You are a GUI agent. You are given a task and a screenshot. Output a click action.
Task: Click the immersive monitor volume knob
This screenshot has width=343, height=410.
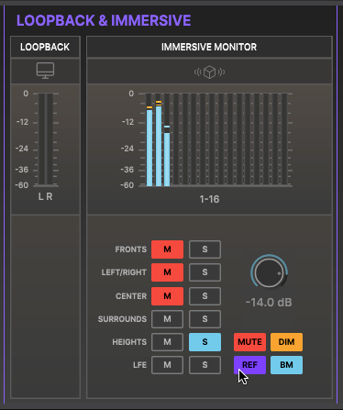click(x=269, y=272)
